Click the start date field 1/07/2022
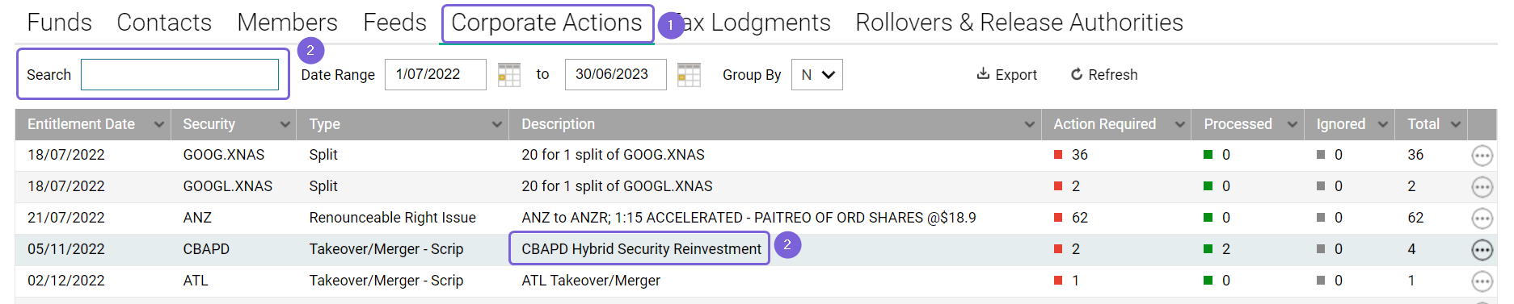The width and height of the screenshot is (1514, 304). (436, 75)
